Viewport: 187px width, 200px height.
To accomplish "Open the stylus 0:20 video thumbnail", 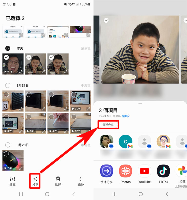I will [x=58, y=123].
